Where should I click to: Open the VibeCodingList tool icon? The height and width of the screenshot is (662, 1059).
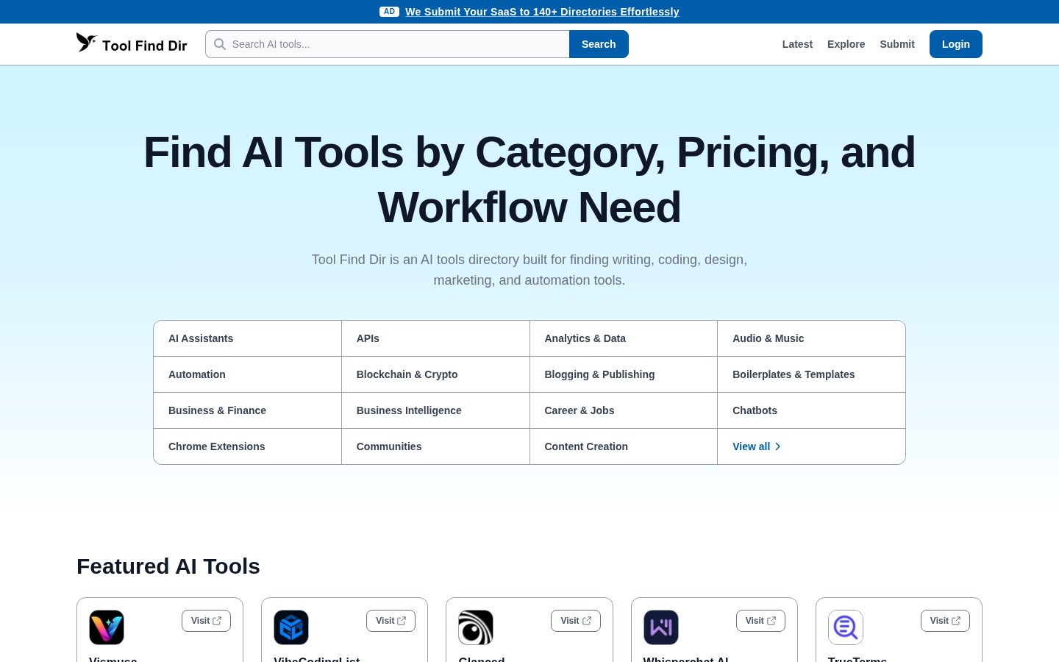(291, 627)
